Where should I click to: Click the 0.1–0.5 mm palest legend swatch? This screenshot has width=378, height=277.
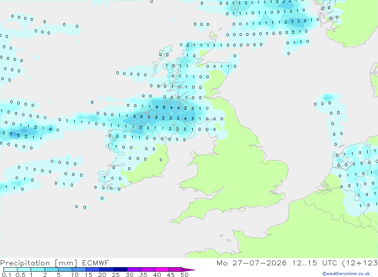[x=10, y=269]
